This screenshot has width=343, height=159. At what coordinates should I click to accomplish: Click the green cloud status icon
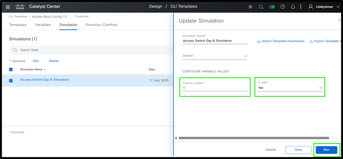(x=272, y=7)
